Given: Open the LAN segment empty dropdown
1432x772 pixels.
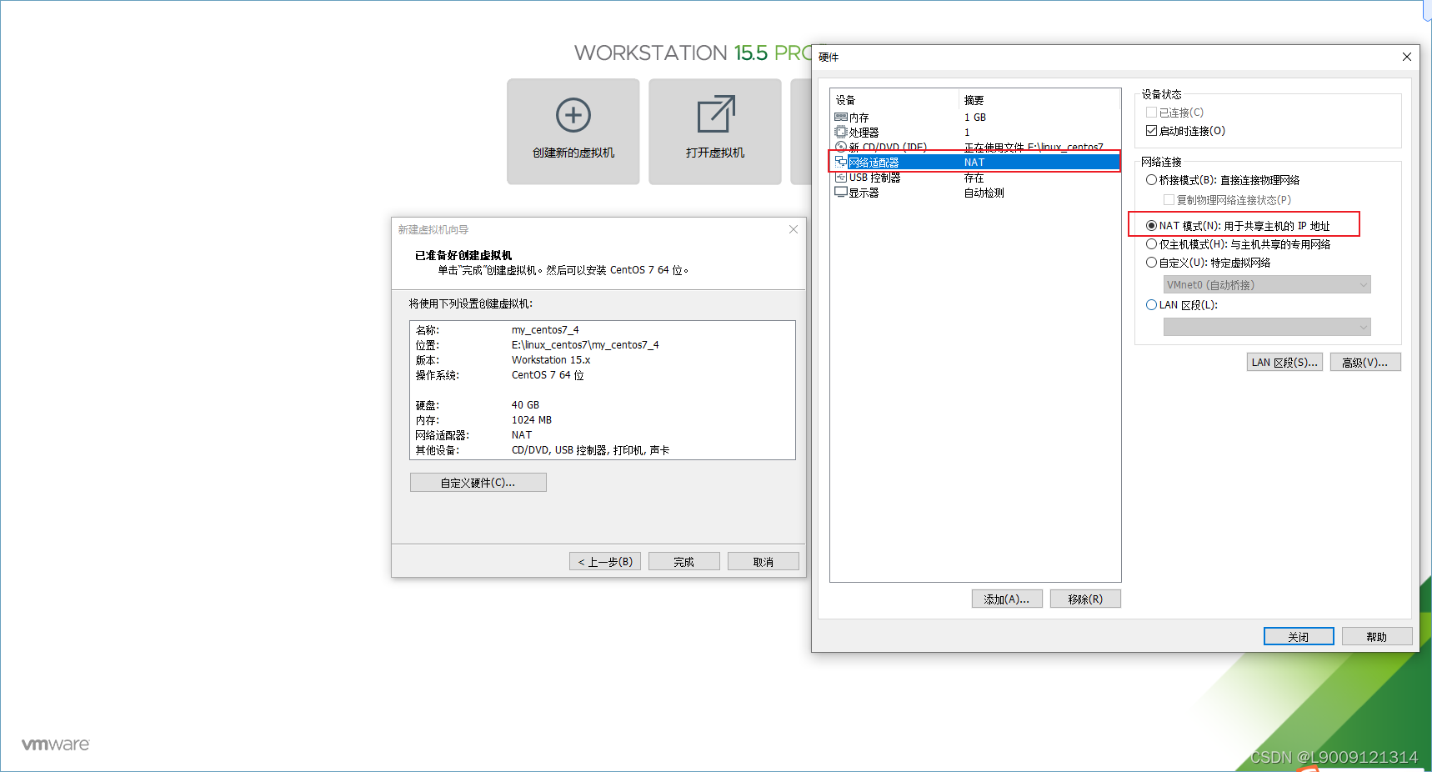Looking at the screenshot, I should point(1267,328).
